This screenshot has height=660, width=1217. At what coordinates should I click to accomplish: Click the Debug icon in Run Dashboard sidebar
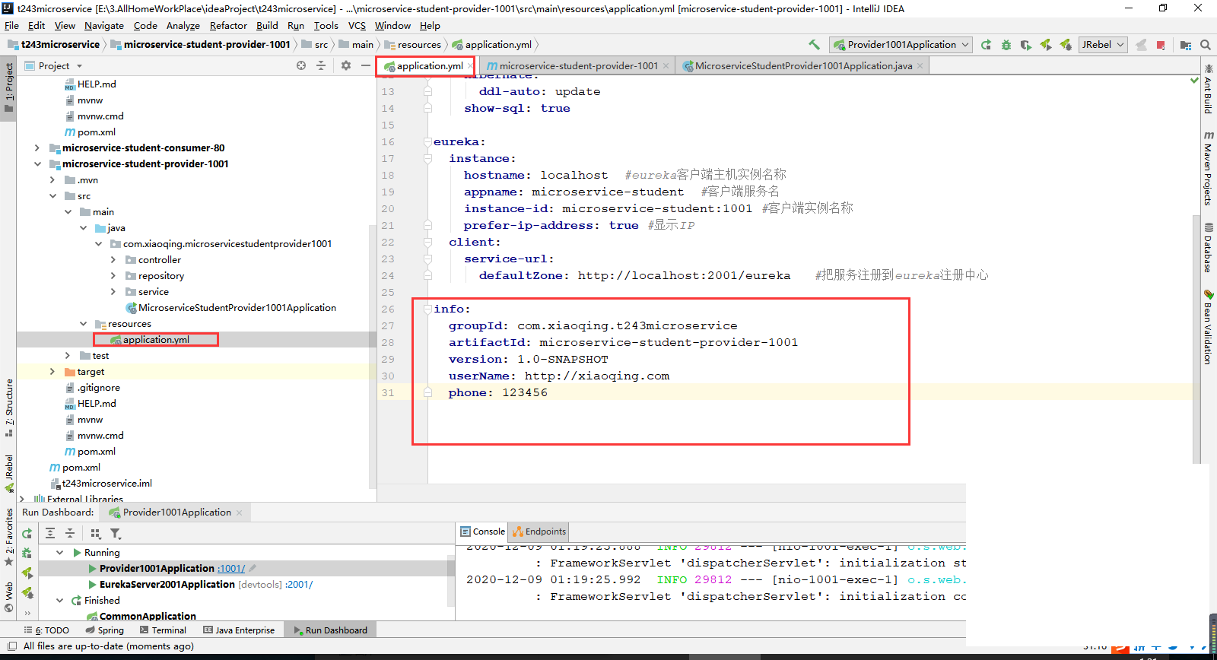(x=27, y=553)
